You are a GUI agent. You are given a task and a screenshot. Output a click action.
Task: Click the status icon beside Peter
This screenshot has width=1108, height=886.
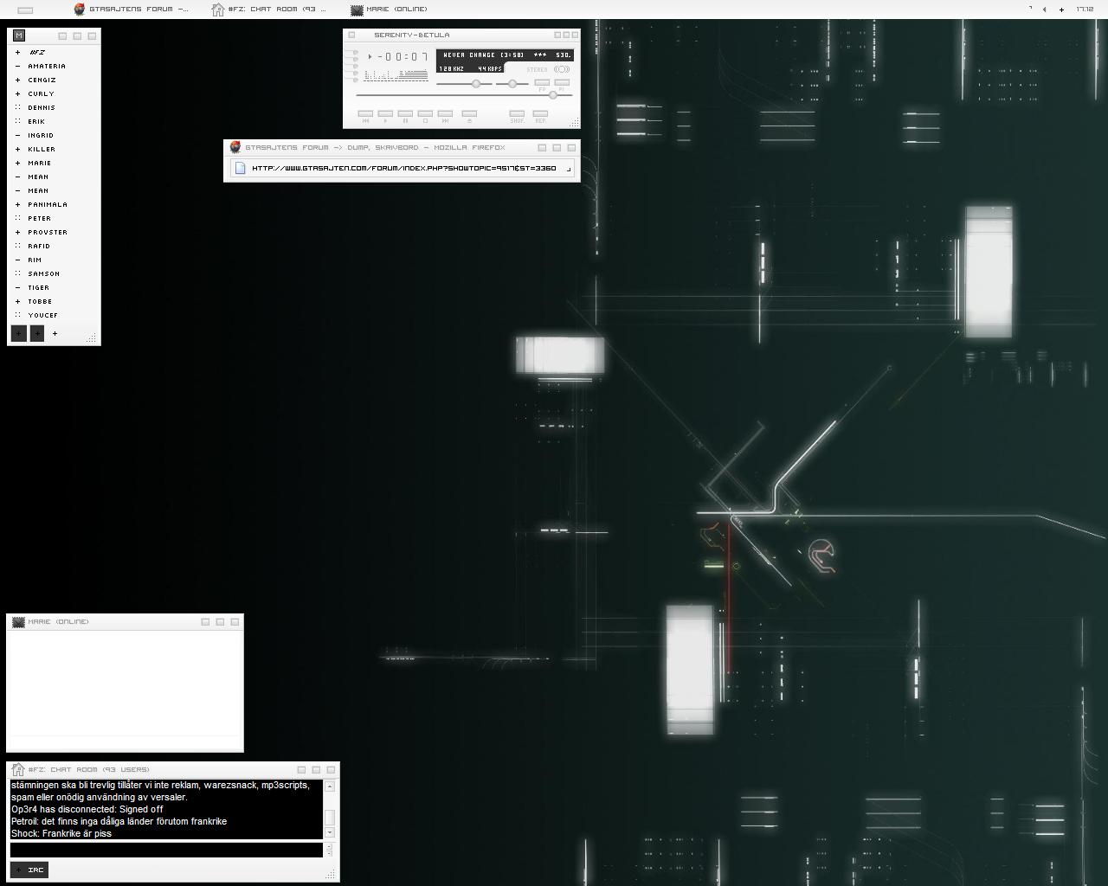click(17, 218)
